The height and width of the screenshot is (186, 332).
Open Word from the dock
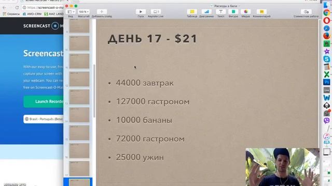click(326, 98)
